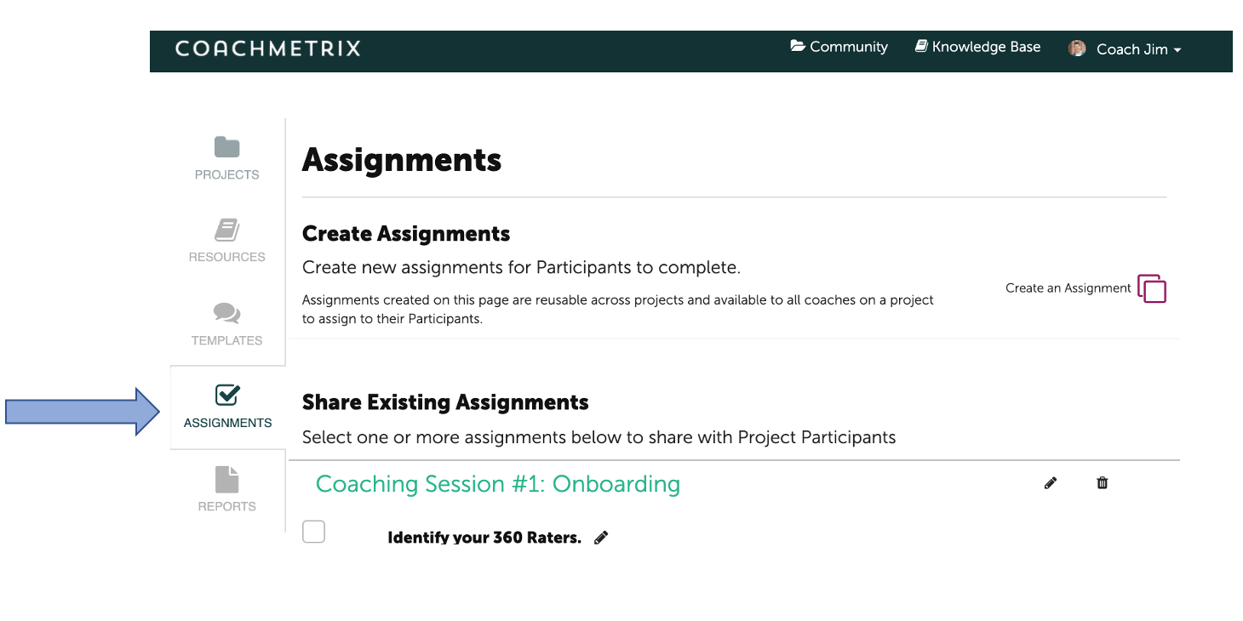Click the Community folder icon
This screenshot has width=1243, height=621.
[798, 46]
